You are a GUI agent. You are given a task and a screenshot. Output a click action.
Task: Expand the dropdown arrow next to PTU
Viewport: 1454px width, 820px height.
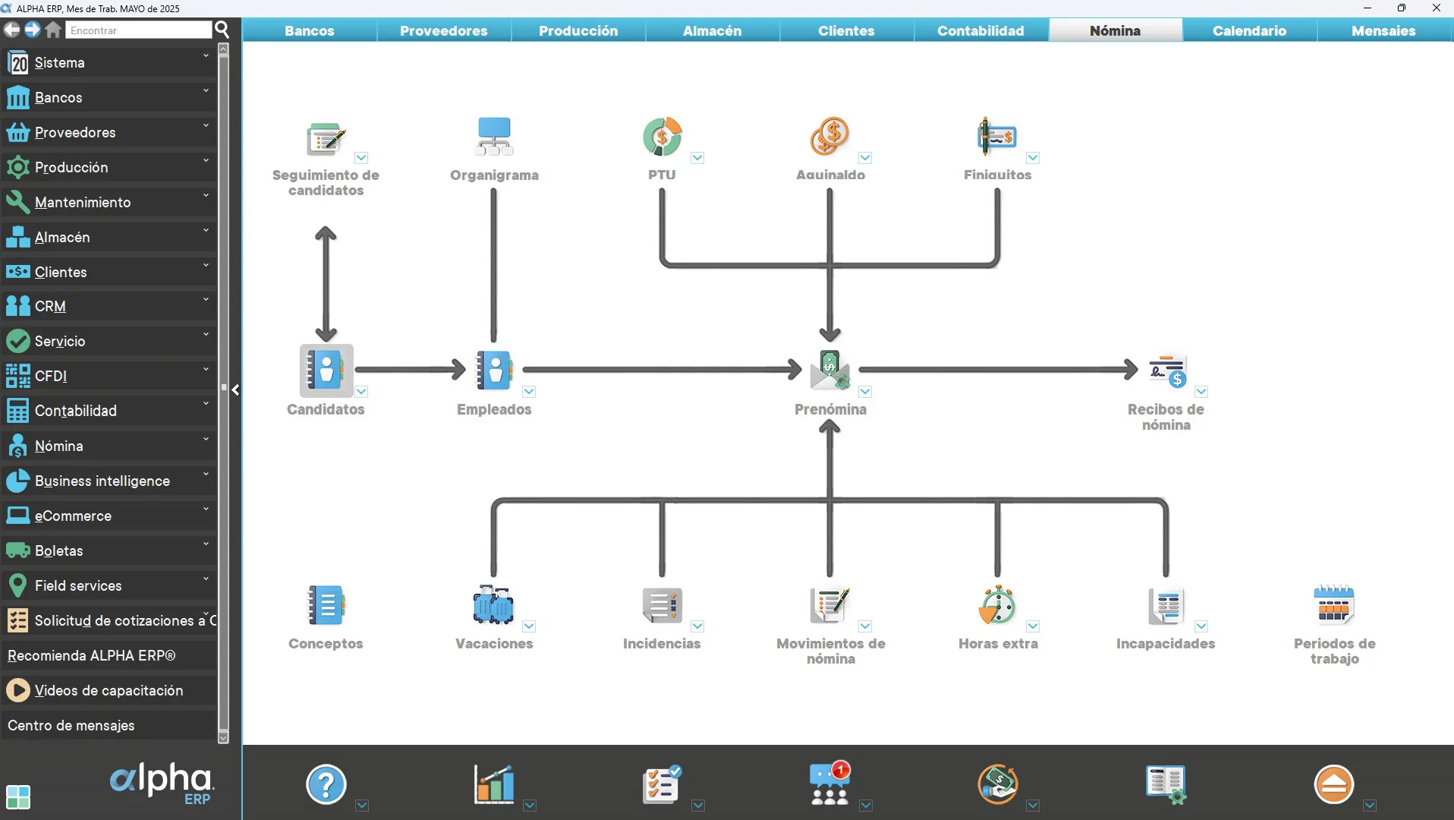697,158
